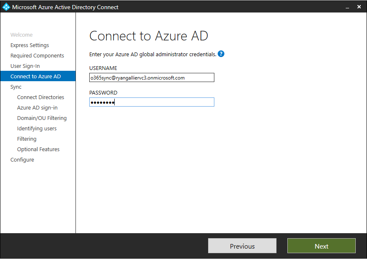Close the Azure AD Connect wizard

coord(359,7)
